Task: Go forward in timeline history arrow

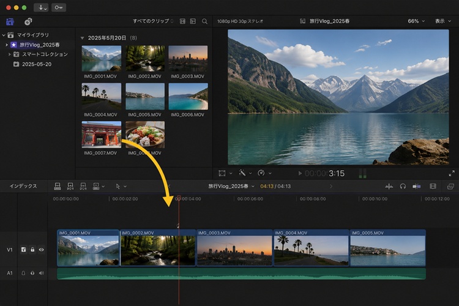Action: (331, 186)
